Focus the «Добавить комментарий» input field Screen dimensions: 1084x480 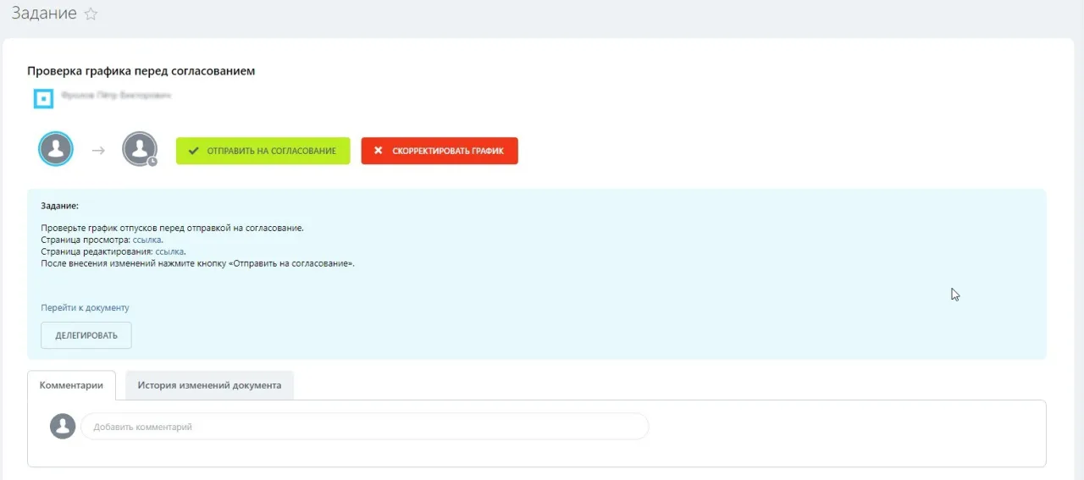coord(364,427)
